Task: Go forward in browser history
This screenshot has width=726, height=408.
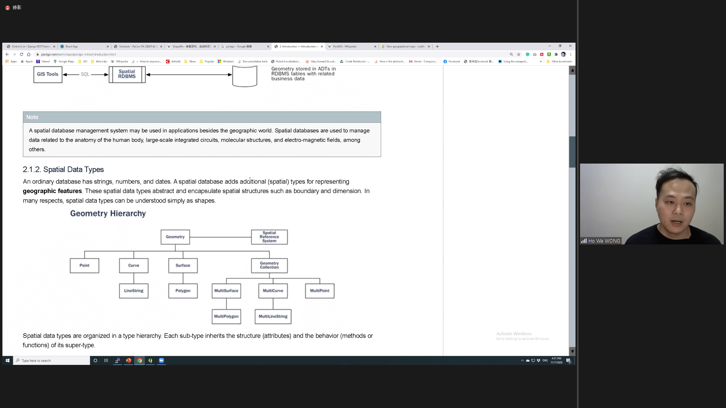Action: point(14,54)
